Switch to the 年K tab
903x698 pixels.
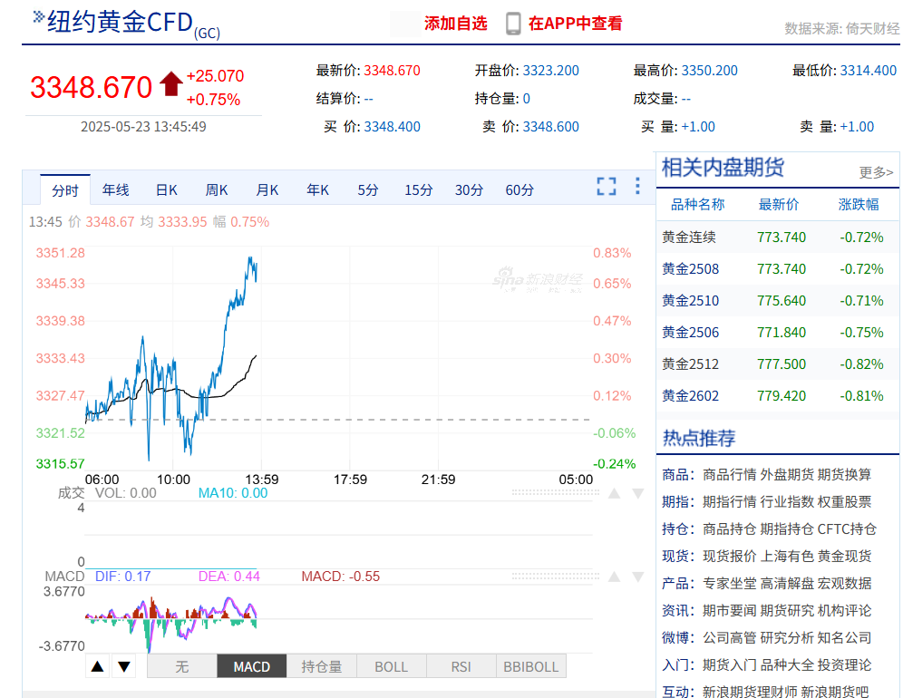pos(318,190)
